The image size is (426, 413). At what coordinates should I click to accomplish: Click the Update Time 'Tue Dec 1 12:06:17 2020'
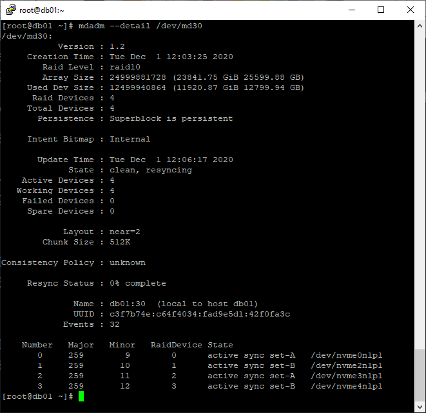pyautogui.click(x=171, y=160)
